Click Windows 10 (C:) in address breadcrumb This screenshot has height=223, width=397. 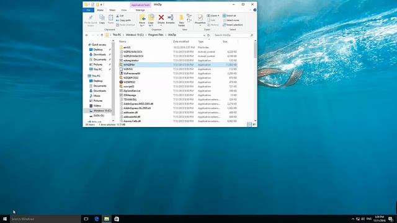135,35
